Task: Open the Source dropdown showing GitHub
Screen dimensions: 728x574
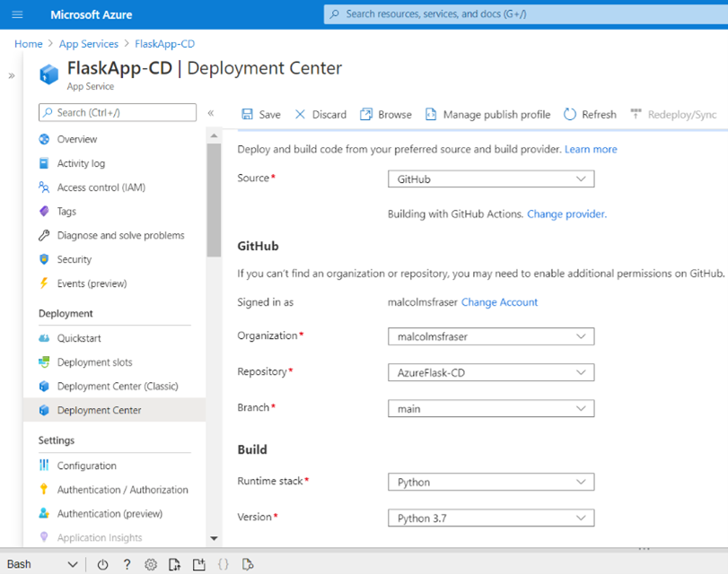Action: 491,179
